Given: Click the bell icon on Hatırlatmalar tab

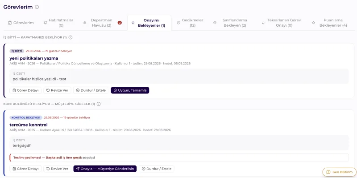Looking at the screenshot, I should 45,23.
